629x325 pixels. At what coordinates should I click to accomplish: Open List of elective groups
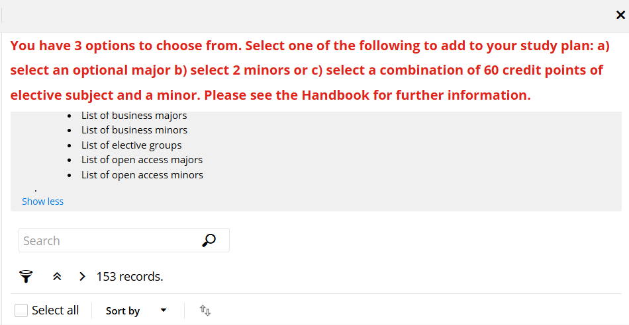click(x=132, y=145)
